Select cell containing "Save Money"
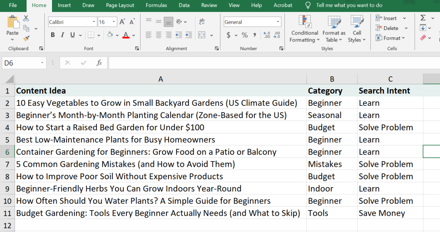The height and width of the screenshot is (232, 440). click(390, 213)
